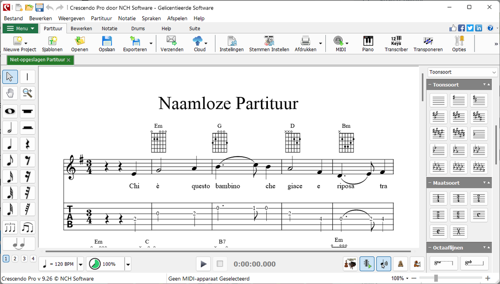The image size is (500, 284).
Task: Toggle the metronome
Action: pyautogui.click(x=400, y=264)
